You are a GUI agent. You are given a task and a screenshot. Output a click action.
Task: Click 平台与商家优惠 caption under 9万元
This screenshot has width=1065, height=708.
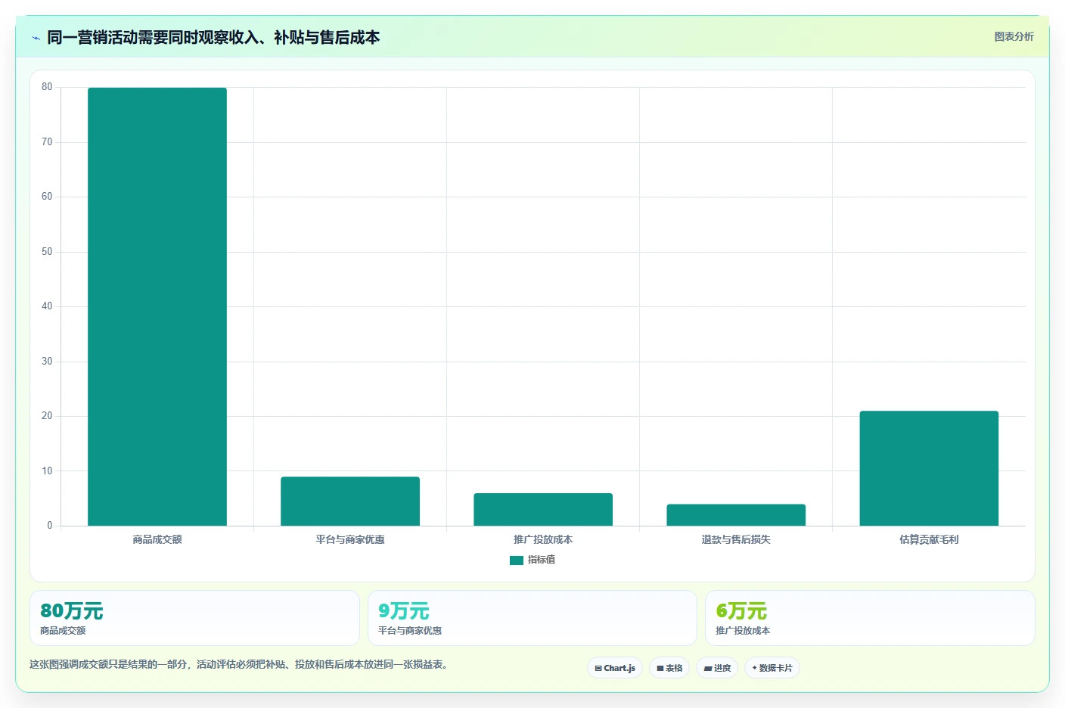[x=410, y=631]
